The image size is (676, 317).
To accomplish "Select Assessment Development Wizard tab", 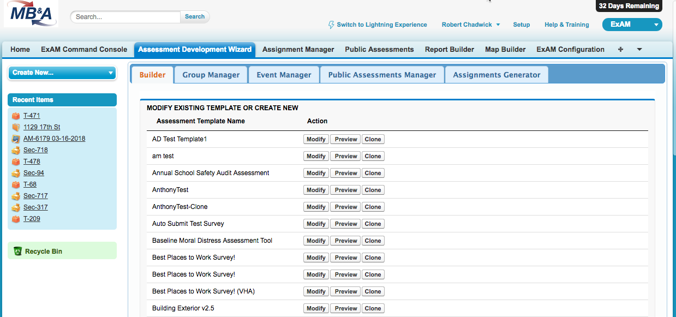I will (x=195, y=49).
